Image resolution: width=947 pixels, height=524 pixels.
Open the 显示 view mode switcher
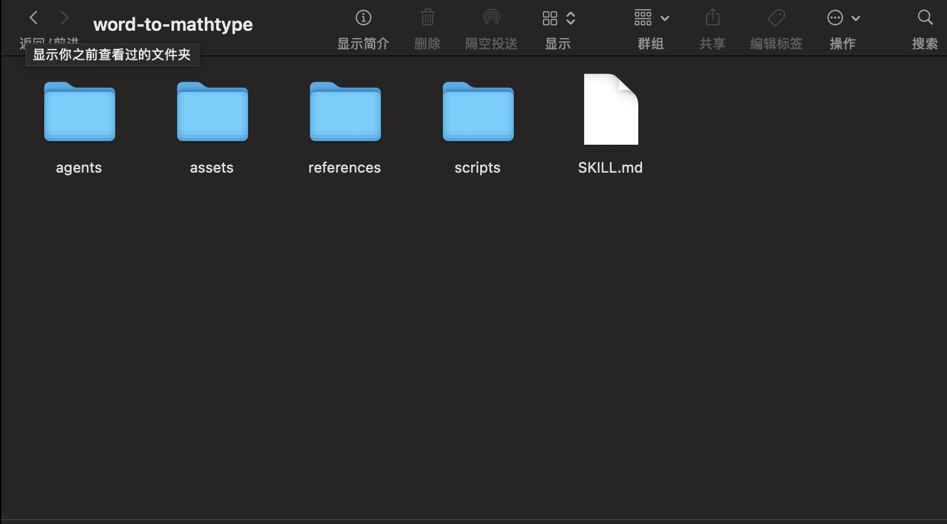click(x=559, y=18)
